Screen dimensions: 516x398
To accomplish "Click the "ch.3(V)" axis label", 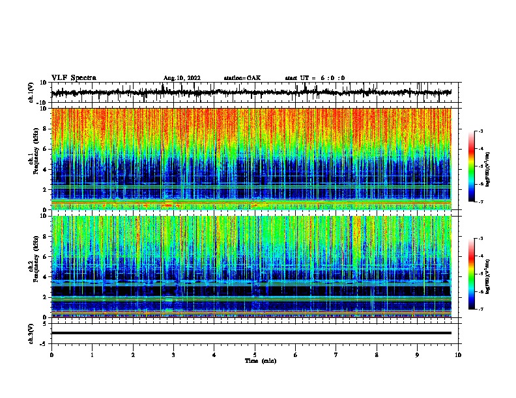I will click(31, 334).
